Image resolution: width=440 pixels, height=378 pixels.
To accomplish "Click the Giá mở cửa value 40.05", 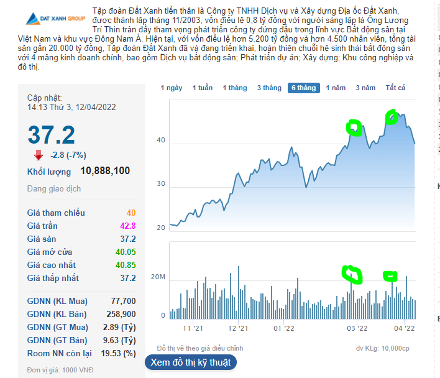I will [x=126, y=252].
